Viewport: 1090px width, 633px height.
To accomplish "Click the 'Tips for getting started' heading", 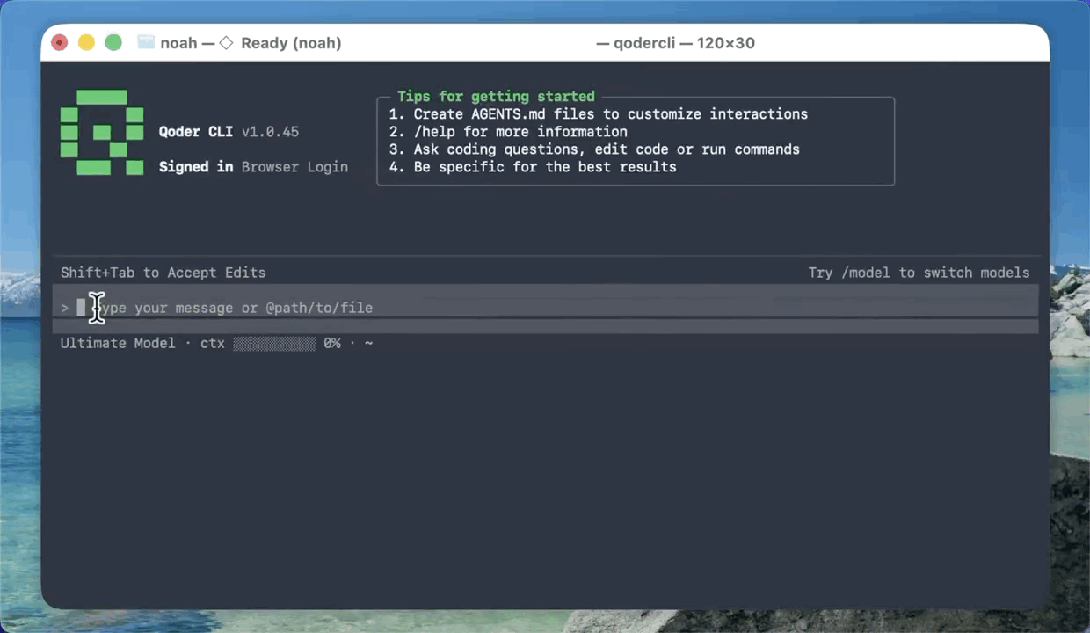I will 496,97.
